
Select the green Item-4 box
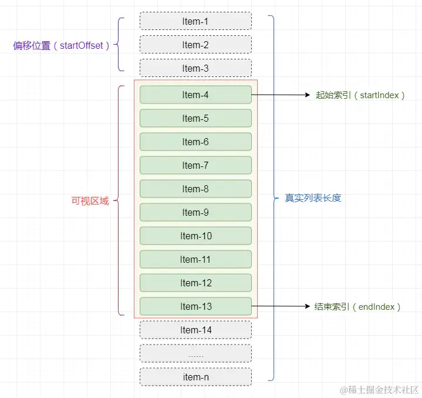pyautogui.click(x=195, y=95)
